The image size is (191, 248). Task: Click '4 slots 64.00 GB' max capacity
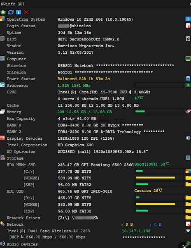[77, 119]
